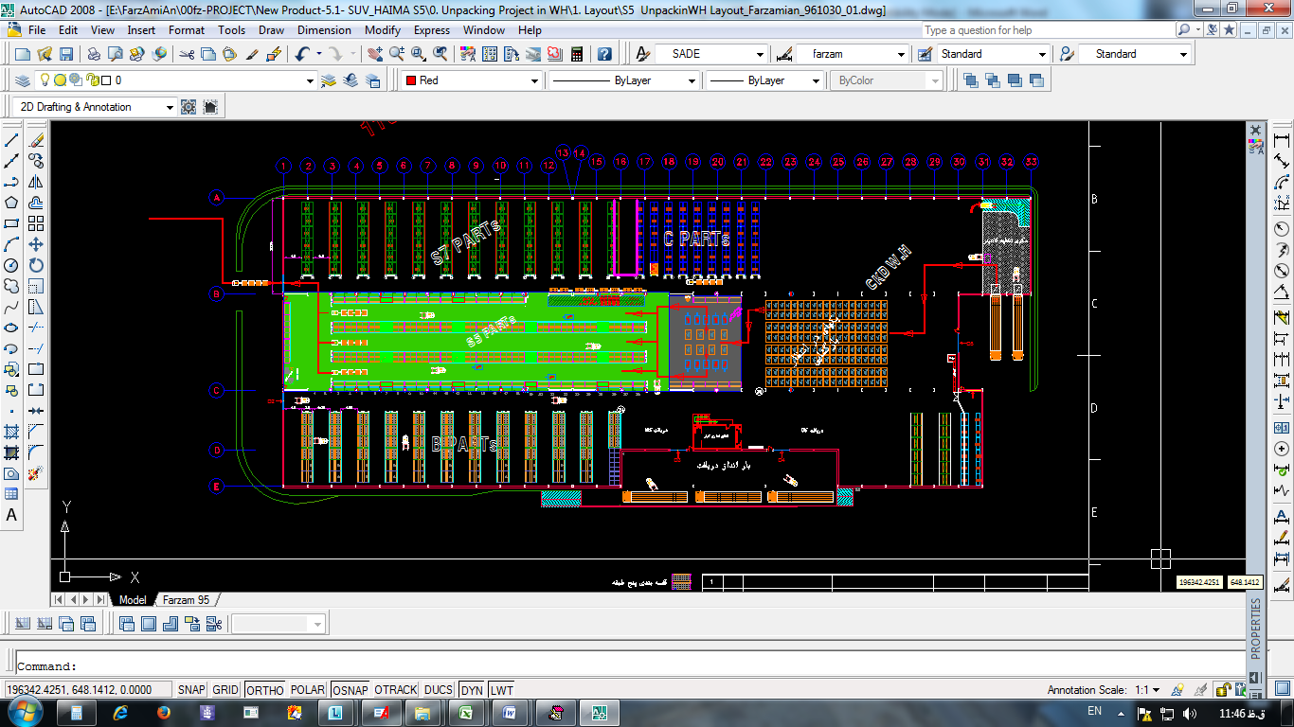
Task: Open the SADE text style dropdown
Action: click(x=760, y=55)
